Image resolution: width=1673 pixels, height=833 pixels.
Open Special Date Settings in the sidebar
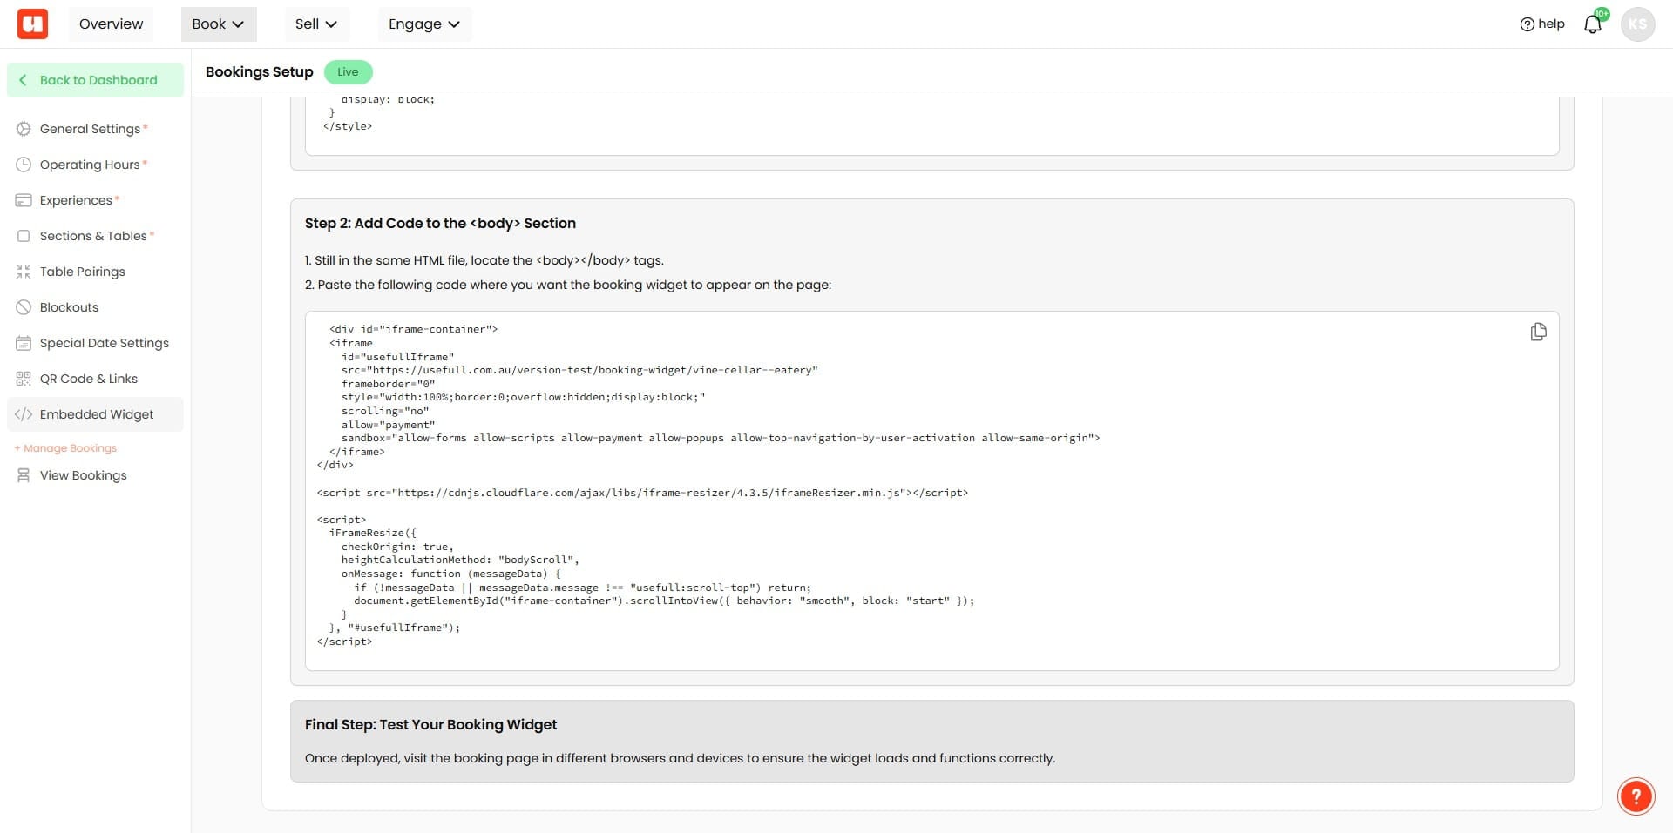(x=95, y=343)
